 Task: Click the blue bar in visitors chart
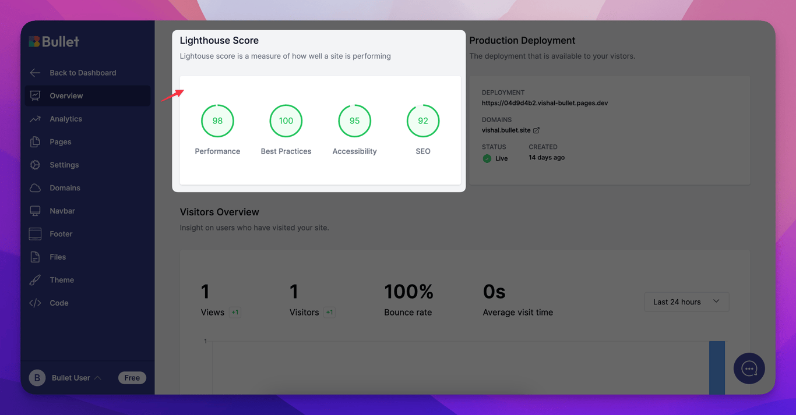click(717, 367)
